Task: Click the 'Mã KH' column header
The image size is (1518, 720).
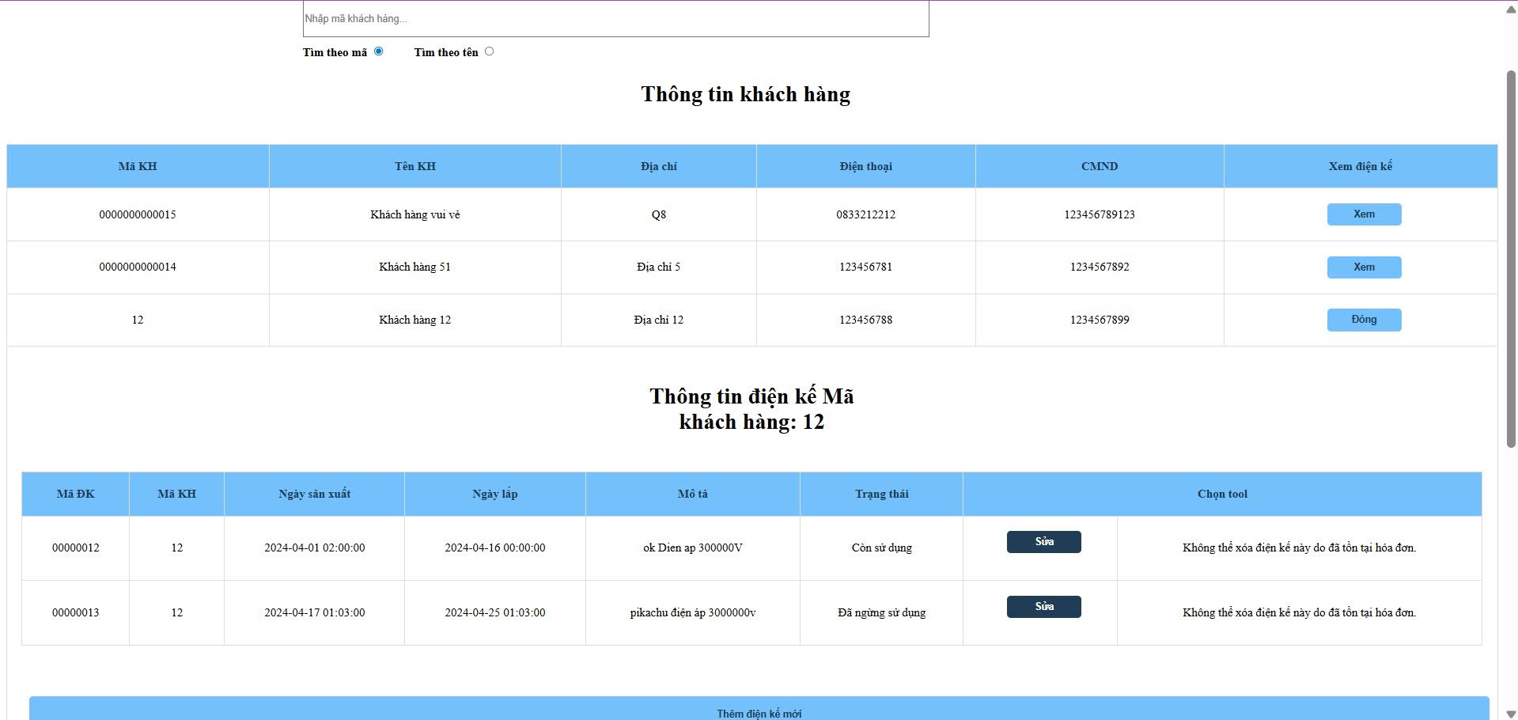Action: (137, 166)
